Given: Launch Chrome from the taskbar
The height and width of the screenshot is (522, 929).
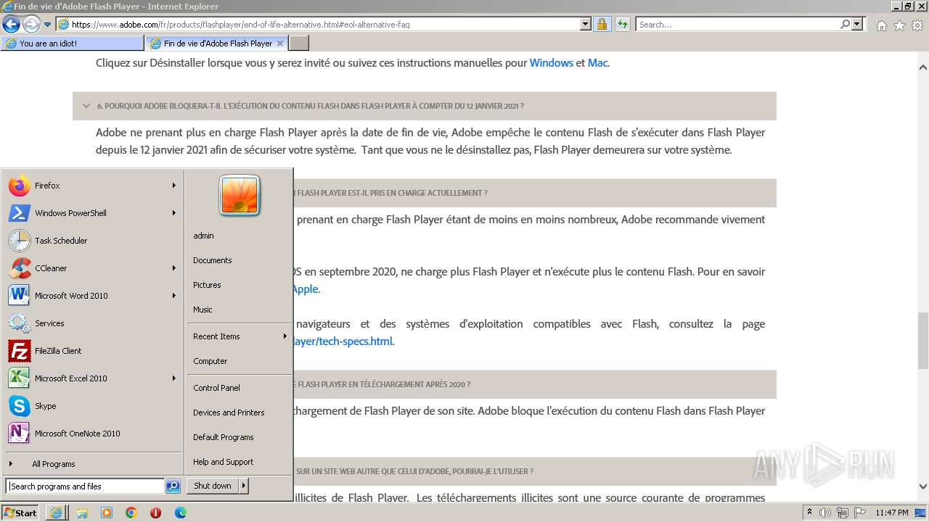Looking at the screenshot, I should point(131,513).
